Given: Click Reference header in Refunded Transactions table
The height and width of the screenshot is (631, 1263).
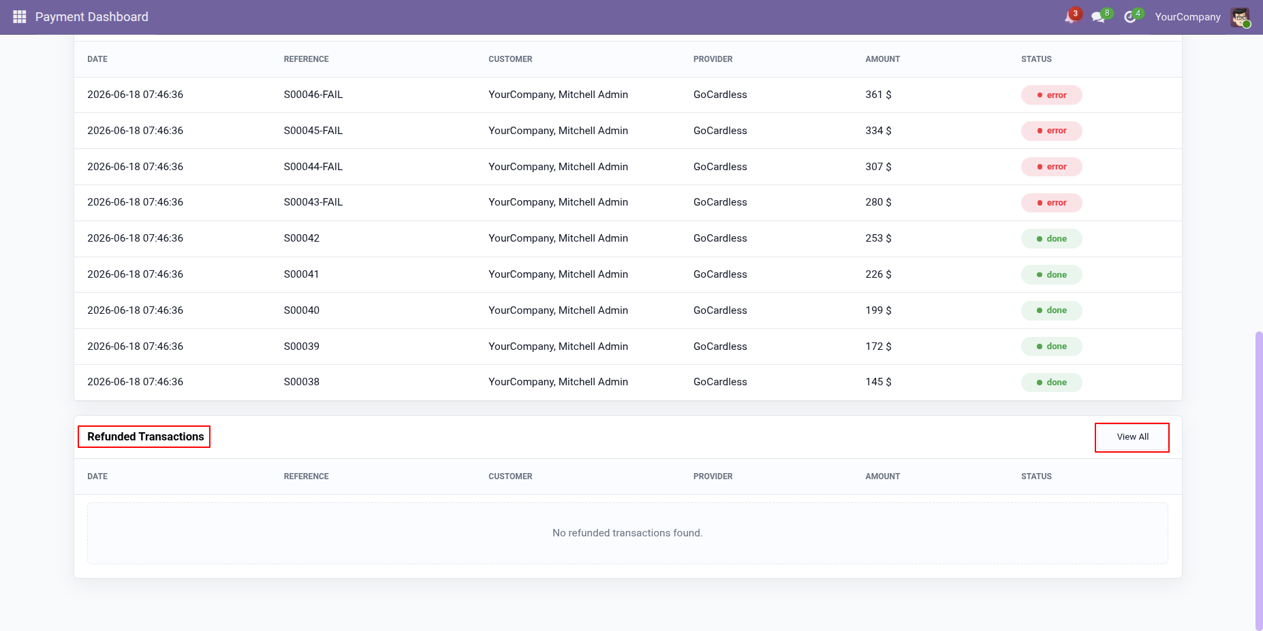Looking at the screenshot, I should (x=306, y=476).
